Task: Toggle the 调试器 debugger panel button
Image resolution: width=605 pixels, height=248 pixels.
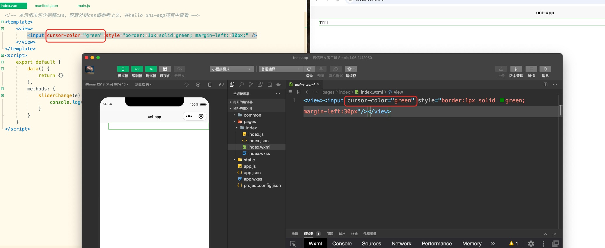Action: click(151, 69)
